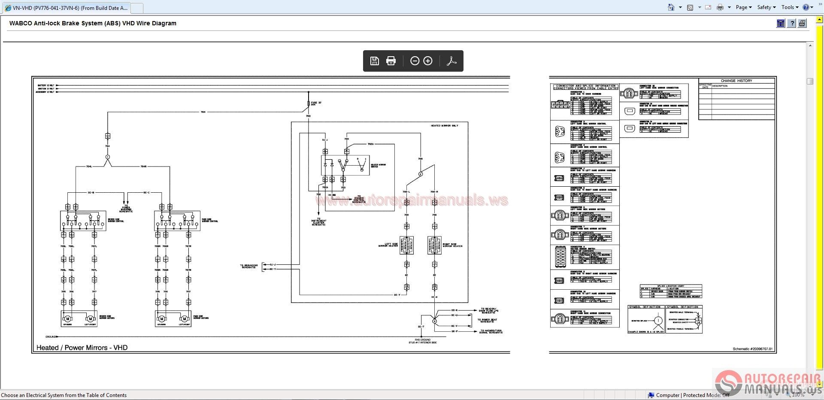Viewport: 824px width, 400px height.
Task: Expand the Help dropdown arrow
Action: pos(812,7)
